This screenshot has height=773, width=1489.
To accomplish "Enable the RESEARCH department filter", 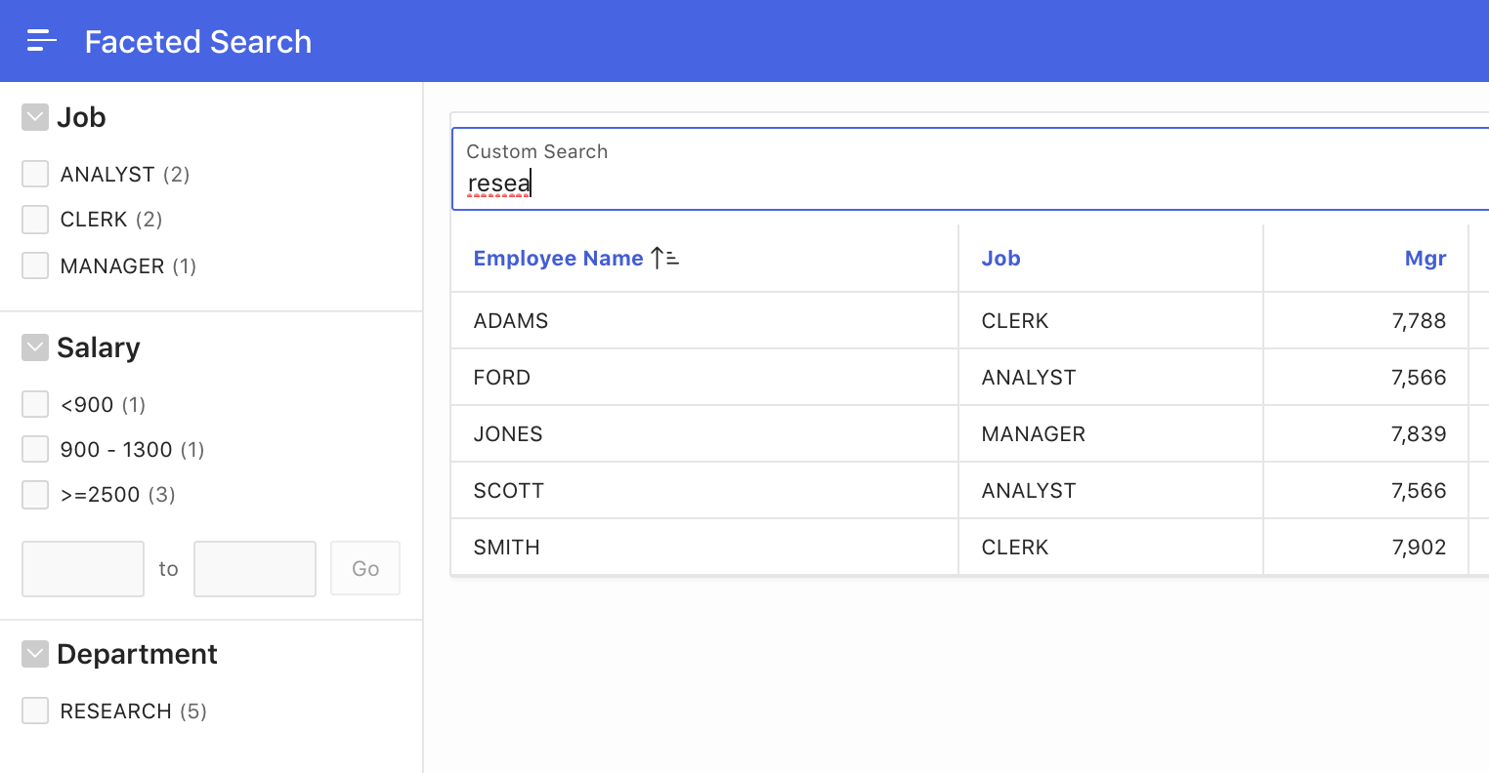I will click(35, 711).
